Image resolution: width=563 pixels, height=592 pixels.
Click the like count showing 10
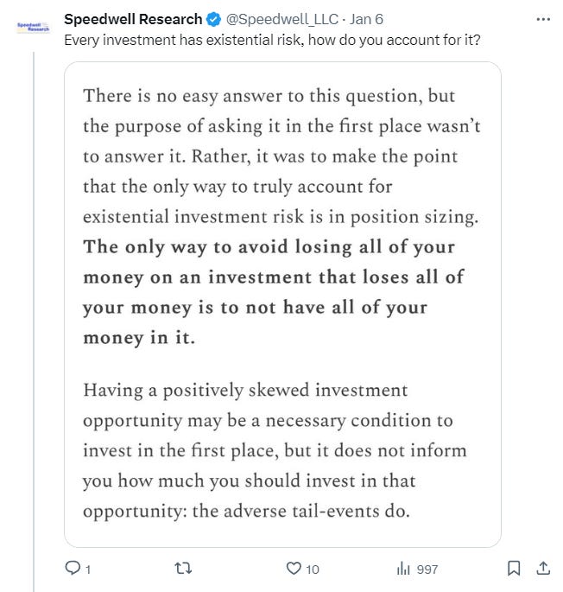click(312, 570)
